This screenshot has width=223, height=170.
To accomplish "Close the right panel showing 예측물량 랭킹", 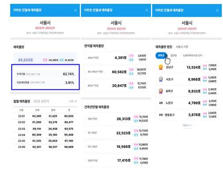I will 217,11.
